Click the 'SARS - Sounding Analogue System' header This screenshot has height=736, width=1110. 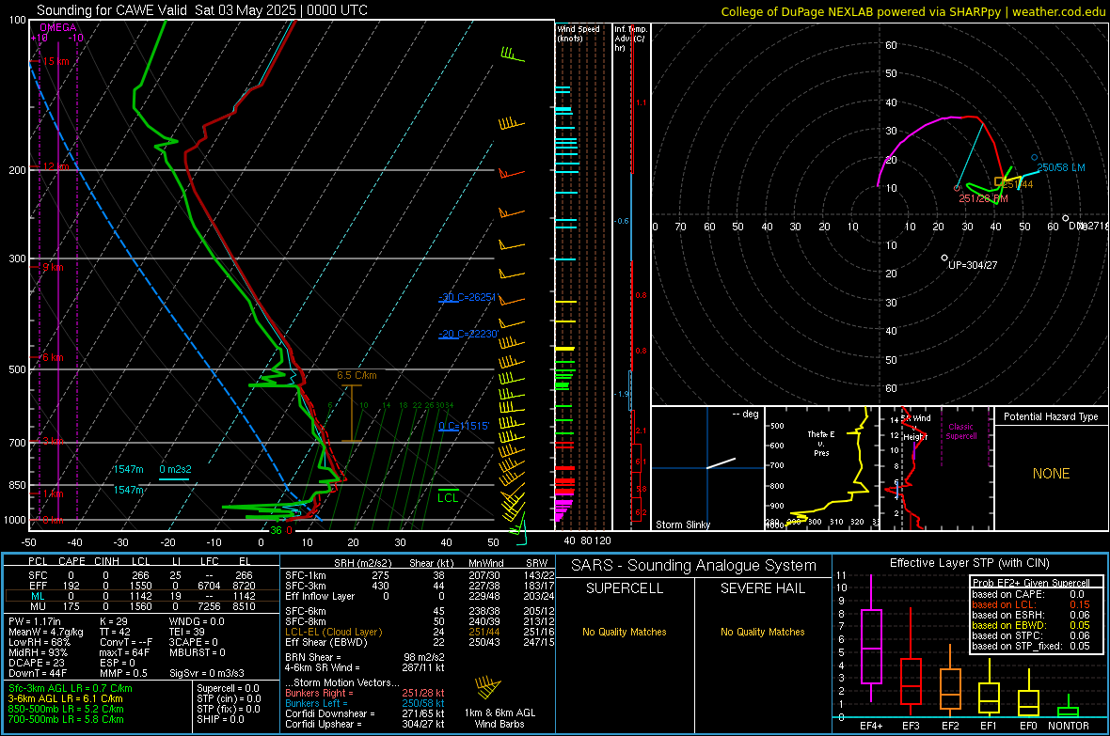click(694, 566)
